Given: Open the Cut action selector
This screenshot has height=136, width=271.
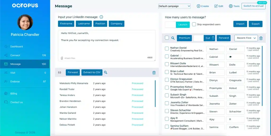Looking at the screenshot, I should 210,38.
